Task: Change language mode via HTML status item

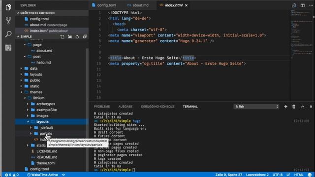Action: point(299,175)
